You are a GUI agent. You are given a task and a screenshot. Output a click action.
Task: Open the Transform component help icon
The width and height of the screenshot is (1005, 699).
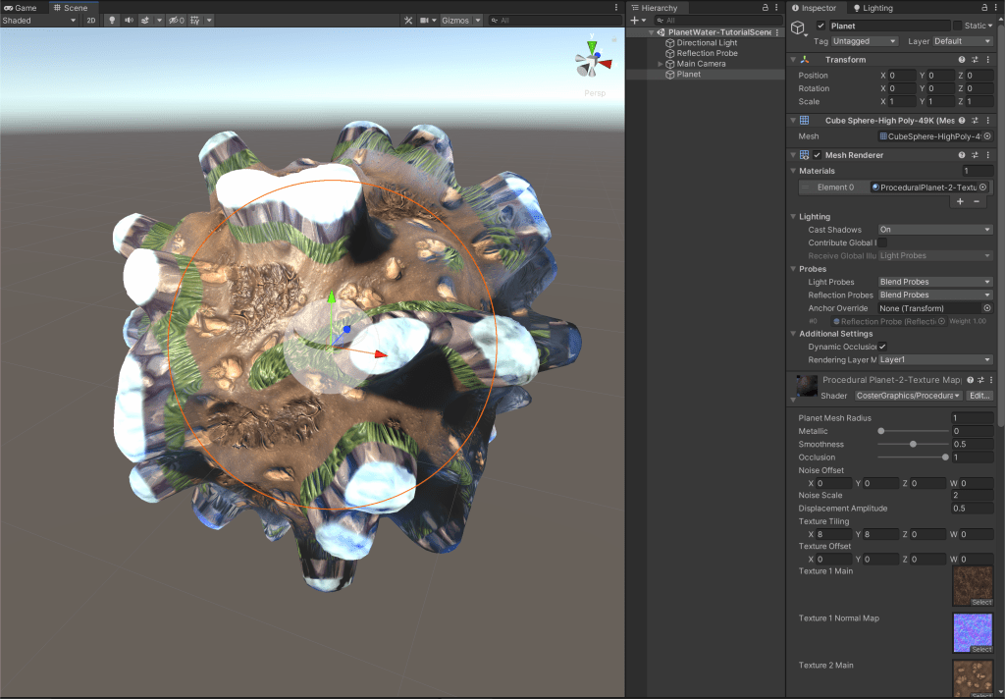tap(962, 60)
